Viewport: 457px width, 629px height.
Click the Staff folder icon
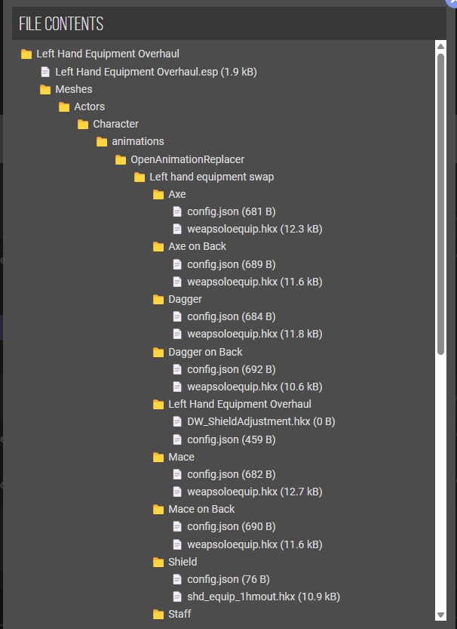coord(158,614)
